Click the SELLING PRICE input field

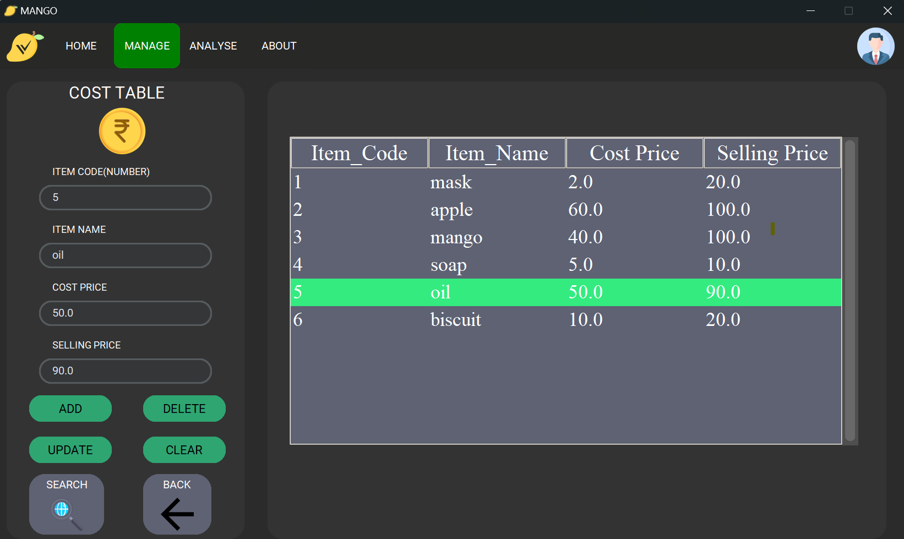point(125,371)
